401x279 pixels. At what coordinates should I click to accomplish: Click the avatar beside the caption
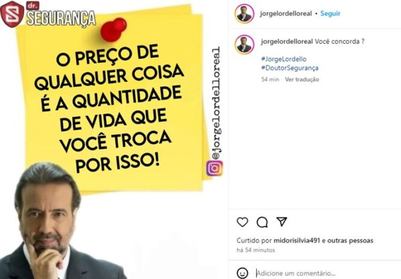click(x=244, y=44)
